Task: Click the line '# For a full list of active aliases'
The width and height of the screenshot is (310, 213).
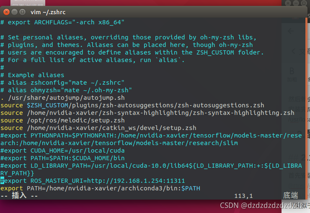Action: pyautogui.click(x=92, y=60)
